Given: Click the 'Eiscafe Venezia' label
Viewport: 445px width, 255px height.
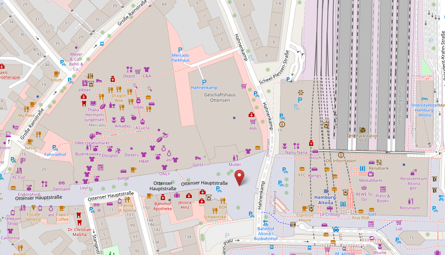Looking at the screenshot, I should click(34, 217).
